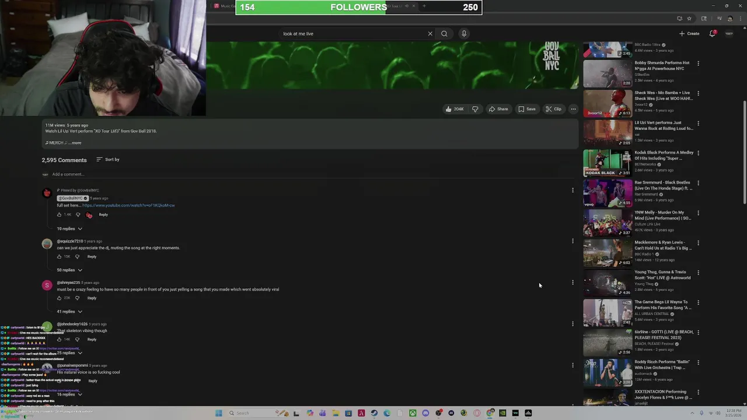
Task: Click the search magnifier button
Action: pyautogui.click(x=444, y=33)
